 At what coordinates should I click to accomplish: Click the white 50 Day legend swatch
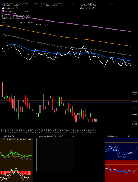(x=3, y=8)
